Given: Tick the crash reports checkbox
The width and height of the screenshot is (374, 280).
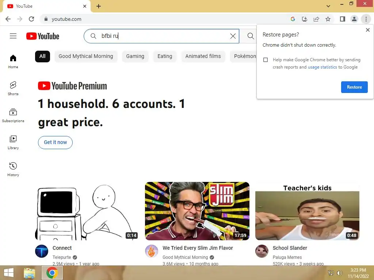Looking at the screenshot, I should (x=266, y=60).
